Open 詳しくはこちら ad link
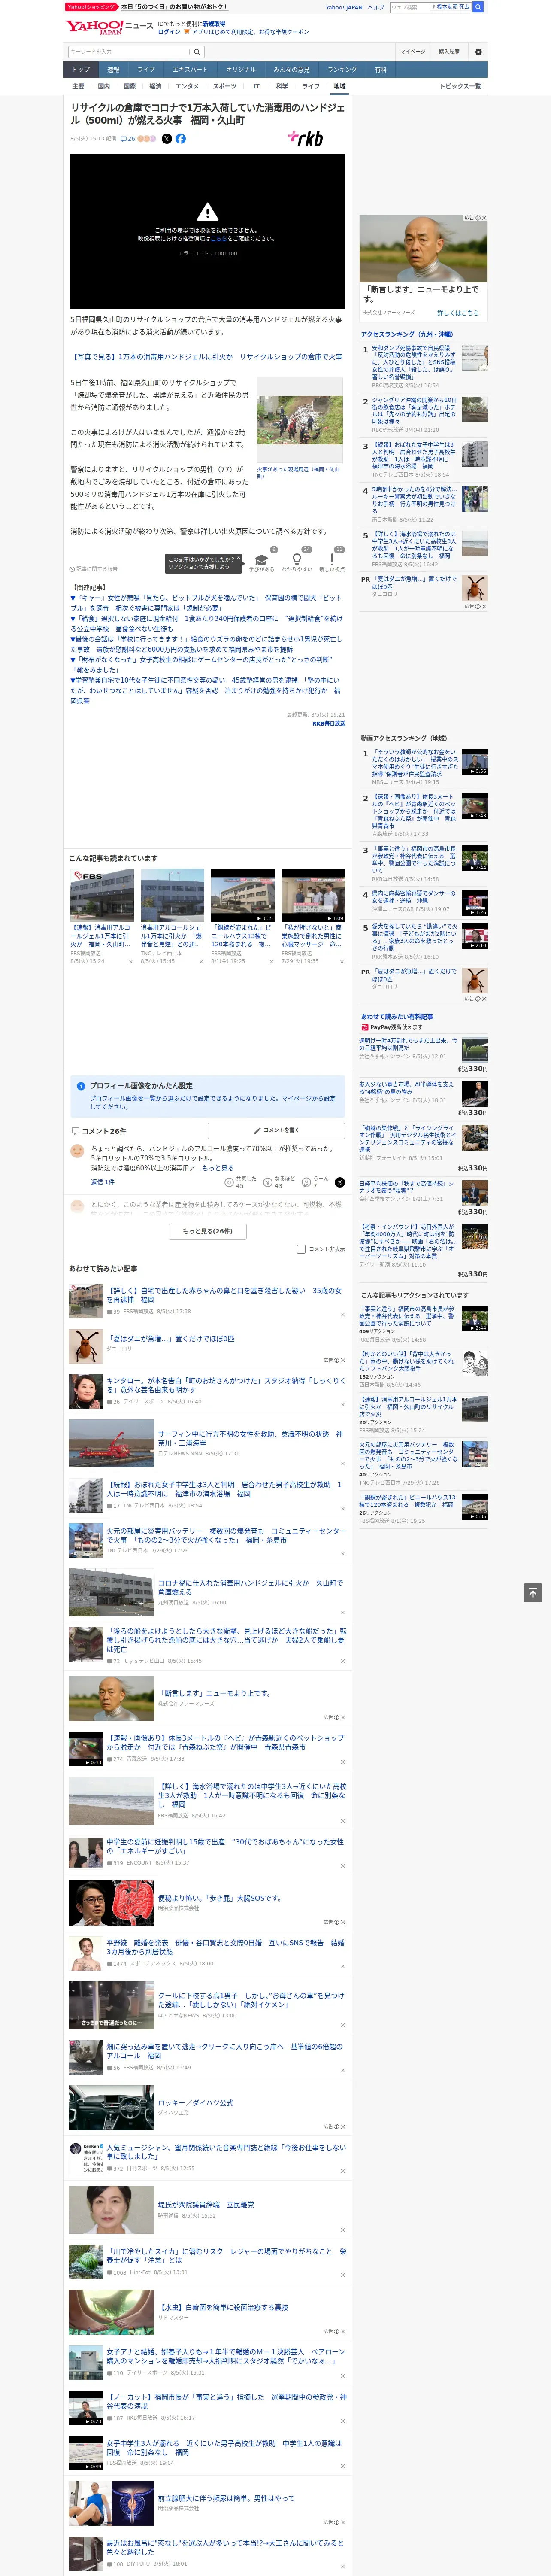The width and height of the screenshot is (551, 2576). (x=458, y=313)
